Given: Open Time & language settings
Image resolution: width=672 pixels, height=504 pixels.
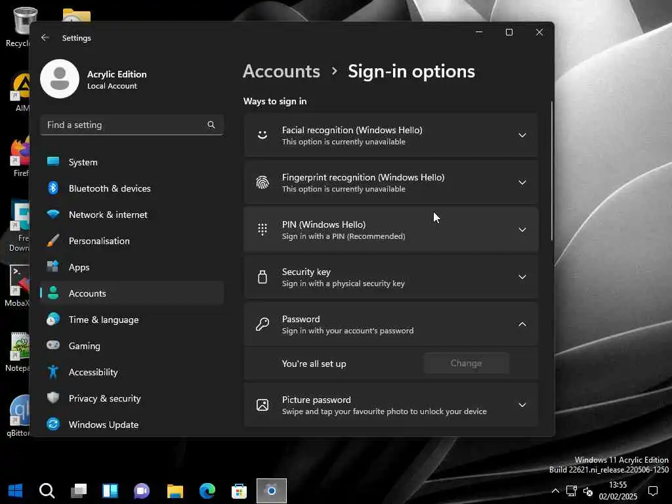Looking at the screenshot, I should (132, 320).
